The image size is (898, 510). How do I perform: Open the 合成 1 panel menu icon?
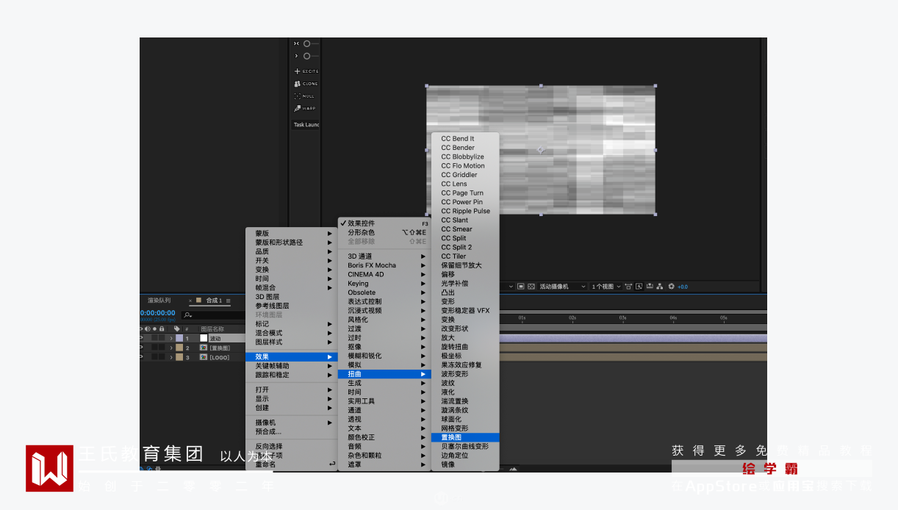[229, 301]
